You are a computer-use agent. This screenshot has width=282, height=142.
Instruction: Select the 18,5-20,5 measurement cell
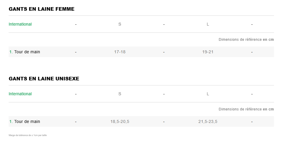pyautogui.click(x=120, y=121)
